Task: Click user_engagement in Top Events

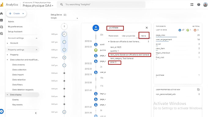Action: coord(164,40)
